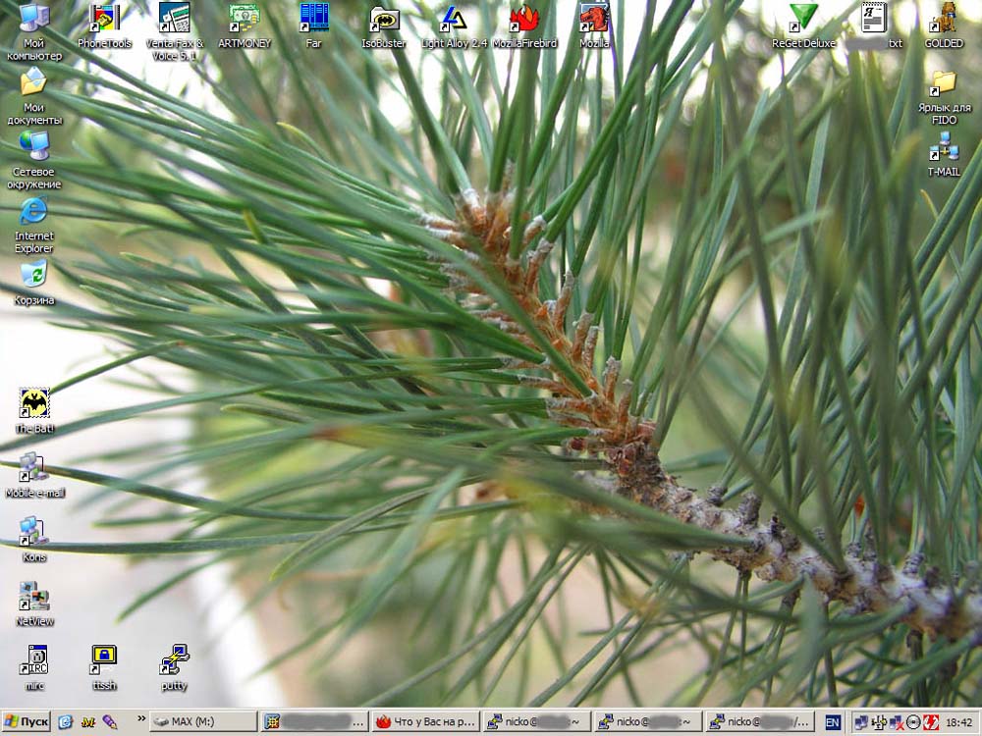Screen dimensions: 982x736
Task: Switch to the Firebird taskbar window
Action: point(425,722)
